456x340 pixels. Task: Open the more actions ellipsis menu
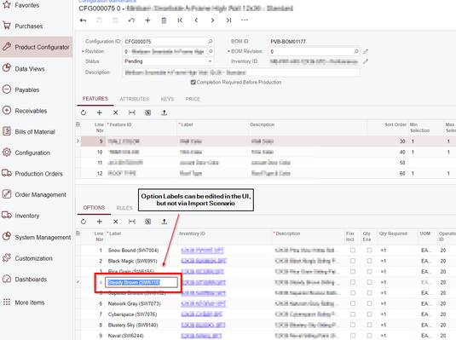coord(245,20)
